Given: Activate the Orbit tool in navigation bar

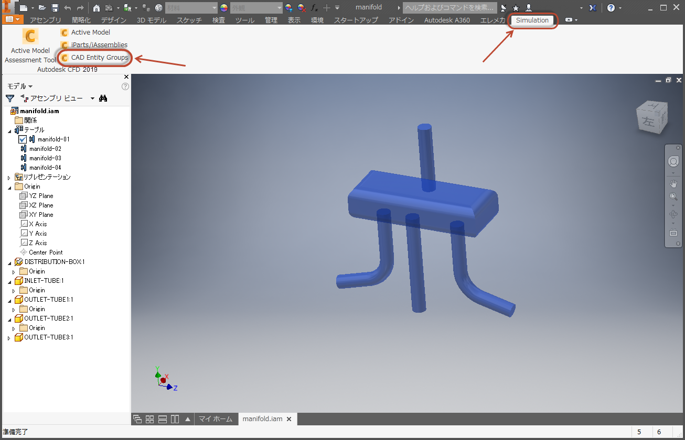Looking at the screenshot, I should coord(673,214).
